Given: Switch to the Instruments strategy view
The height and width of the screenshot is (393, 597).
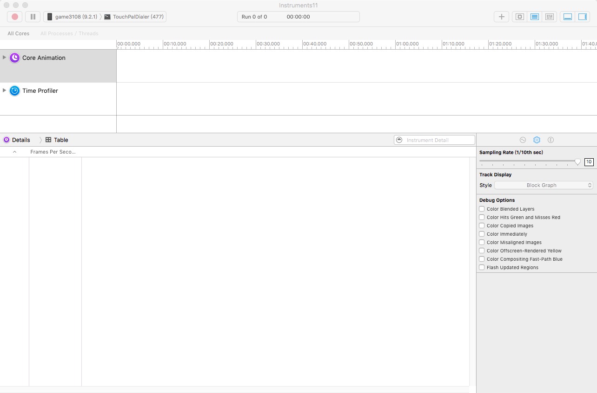Looking at the screenshot, I should (x=535, y=17).
